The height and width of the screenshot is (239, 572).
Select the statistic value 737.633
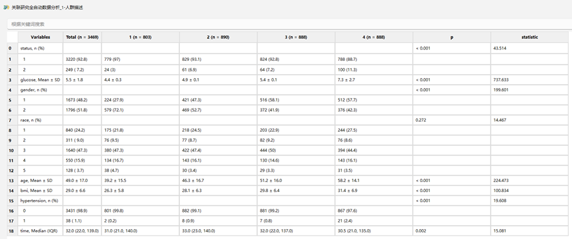pyautogui.click(x=530, y=79)
